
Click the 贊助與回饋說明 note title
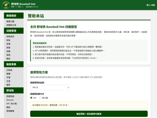click(x=40, y=43)
